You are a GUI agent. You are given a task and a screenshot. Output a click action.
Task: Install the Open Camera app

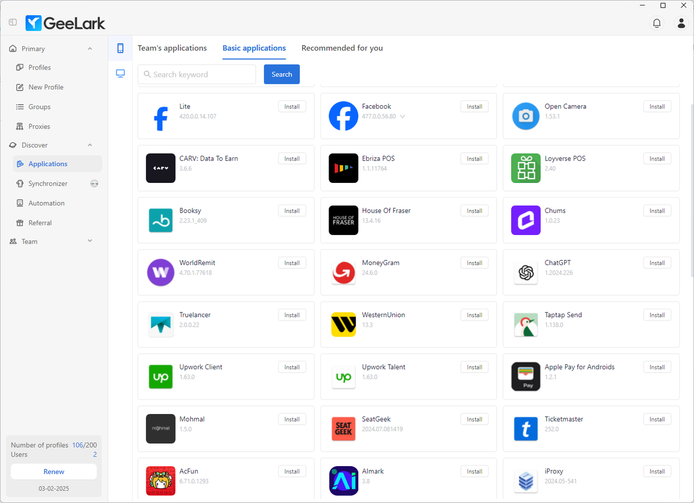657,107
